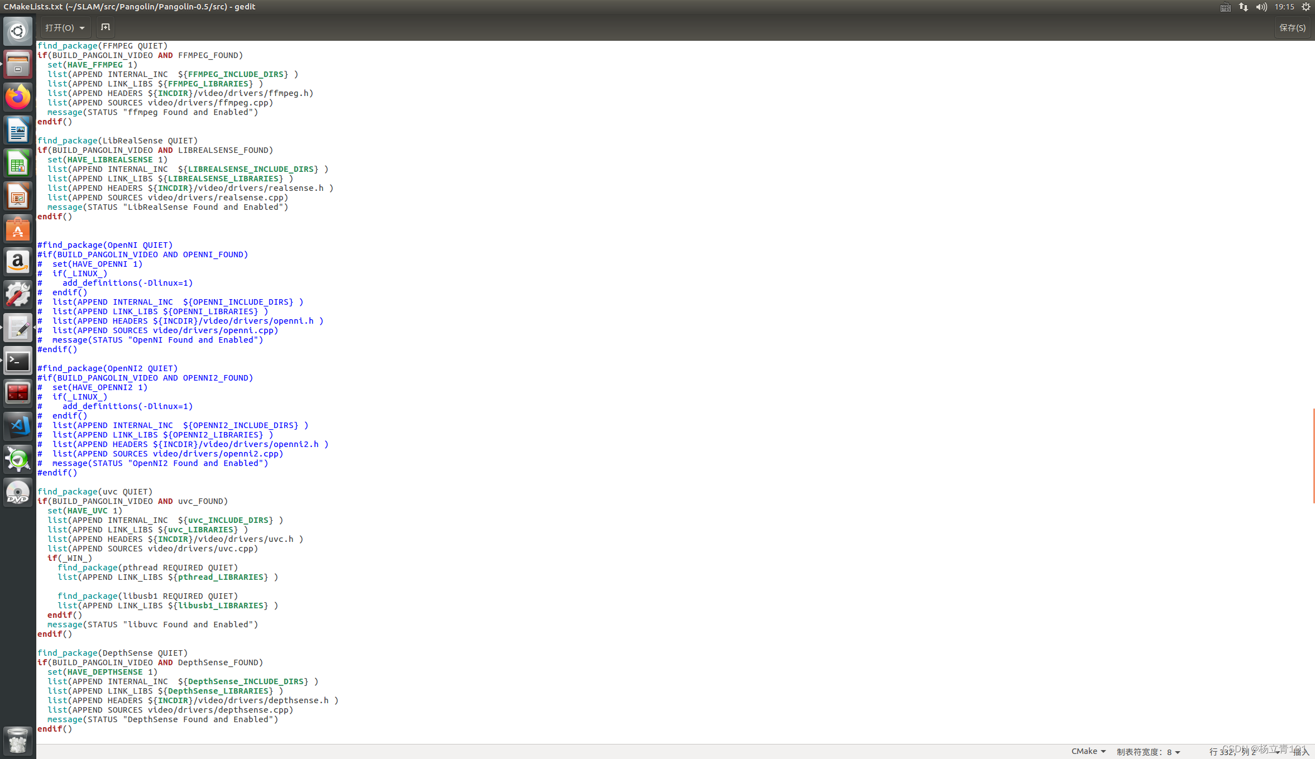Click the 保存(S) save button
Screen dimensions: 1315x759
coord(1292,27)
